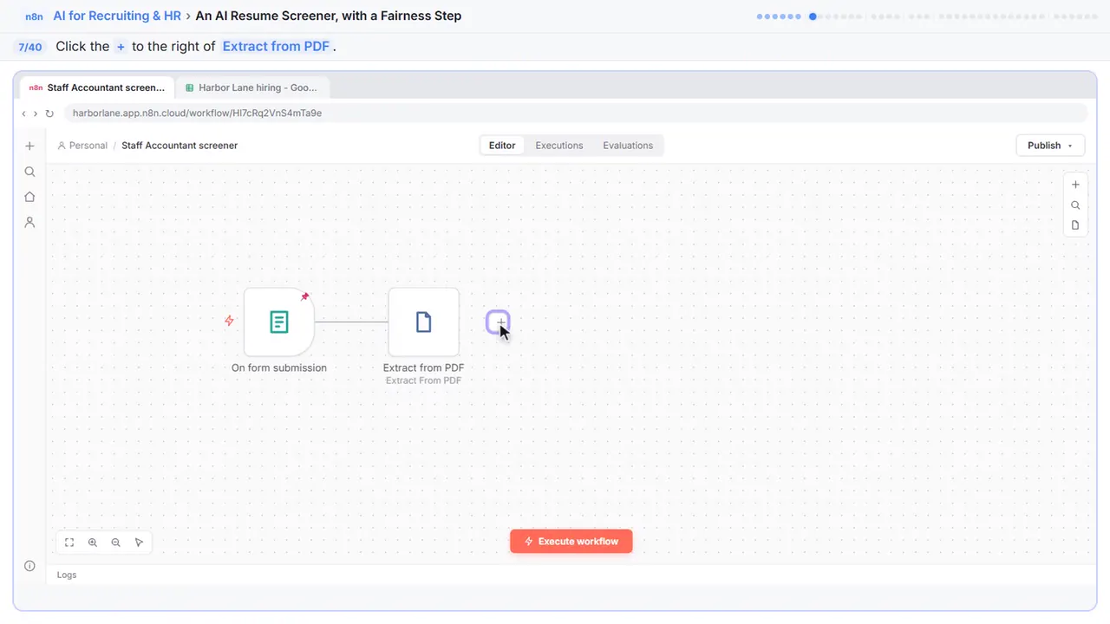Click the On form submission label

point(279,367)
